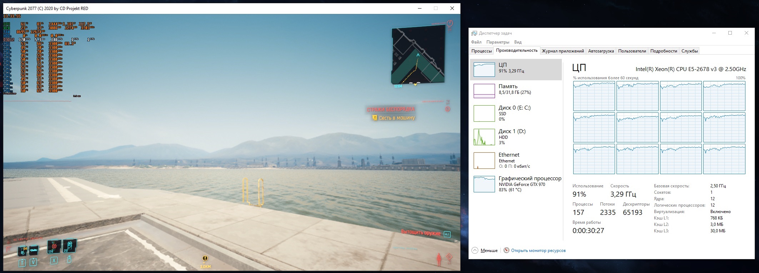Screen dimensions: 759x273
Task: Click the uptime value 0:00:30:27
Action: pos(588,231)
